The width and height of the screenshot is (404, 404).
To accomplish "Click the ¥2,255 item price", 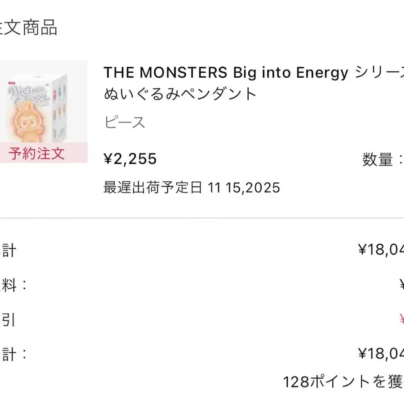I will [x=130, y=158].
